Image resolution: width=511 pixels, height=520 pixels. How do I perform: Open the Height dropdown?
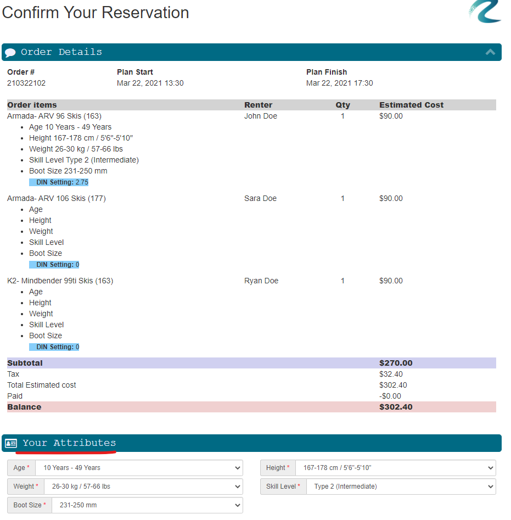tap(395, 468)
